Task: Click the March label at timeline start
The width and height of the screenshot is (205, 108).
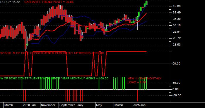Action: point(8,105)
